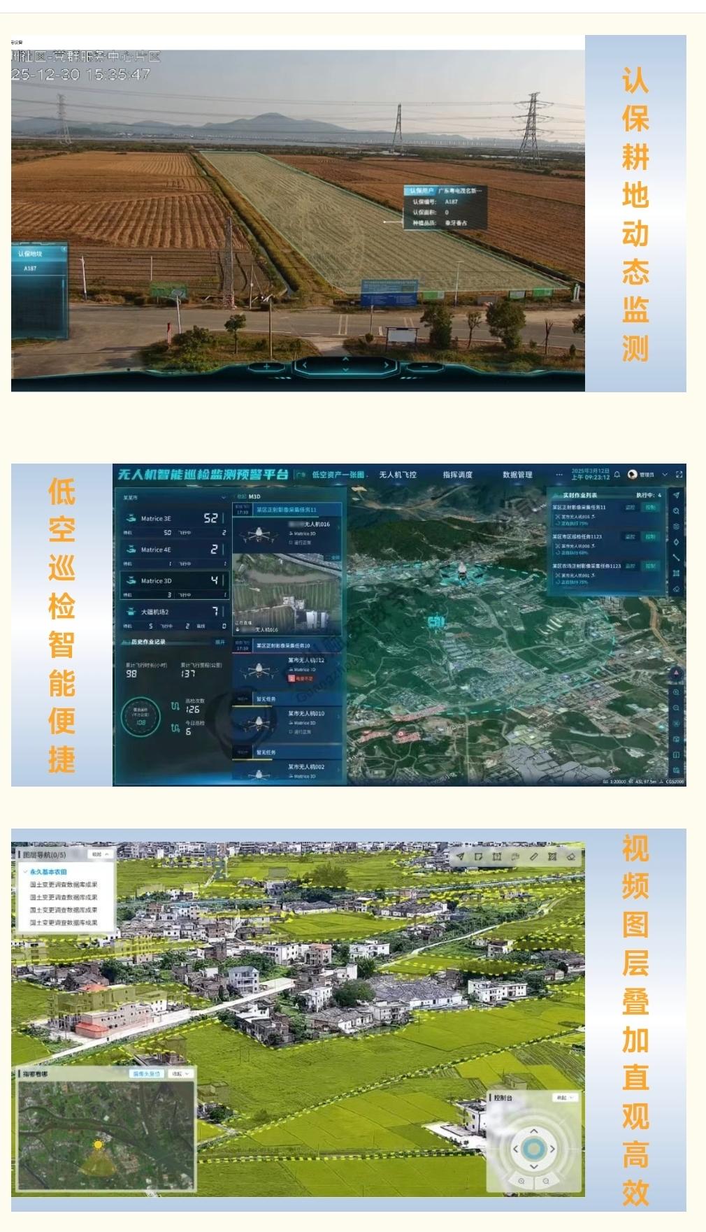Click the 控制台 joystick center button
The image size is (706, 1232).
click(534, 1149)
